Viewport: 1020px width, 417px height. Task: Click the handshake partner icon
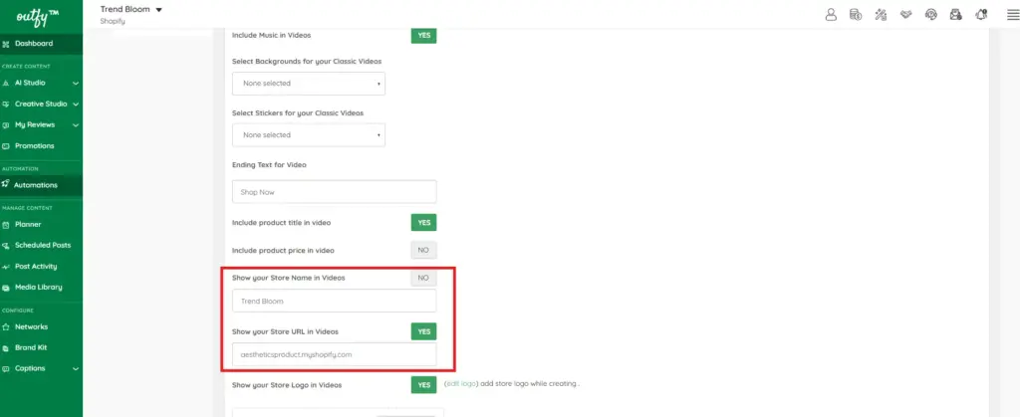[905, 14]
